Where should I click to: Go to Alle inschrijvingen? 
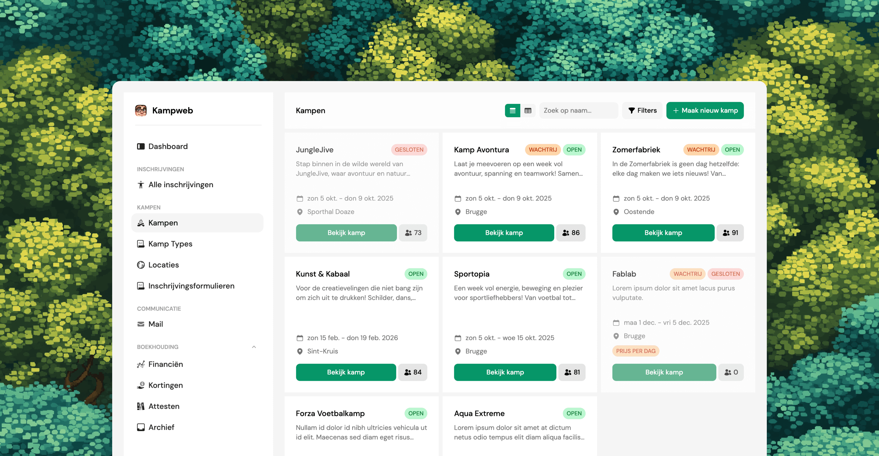pos(180,185)
